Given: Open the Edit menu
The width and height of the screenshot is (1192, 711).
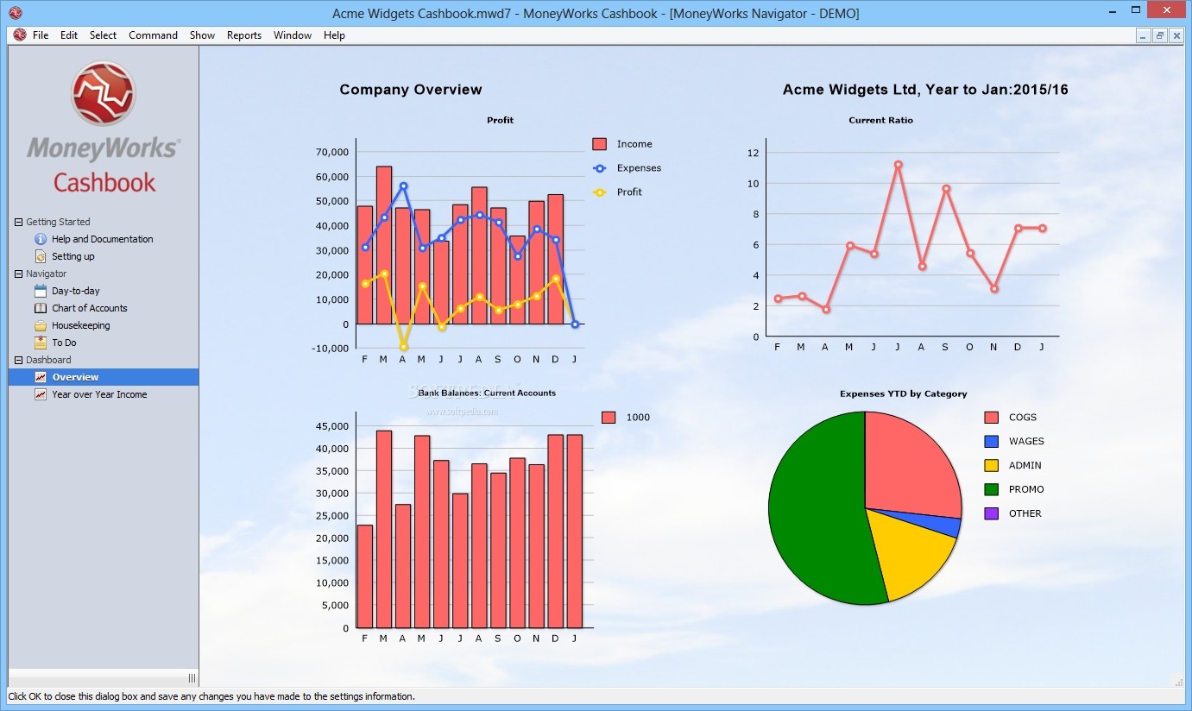Looking at the screenshot, I should (x=69, y=35).
